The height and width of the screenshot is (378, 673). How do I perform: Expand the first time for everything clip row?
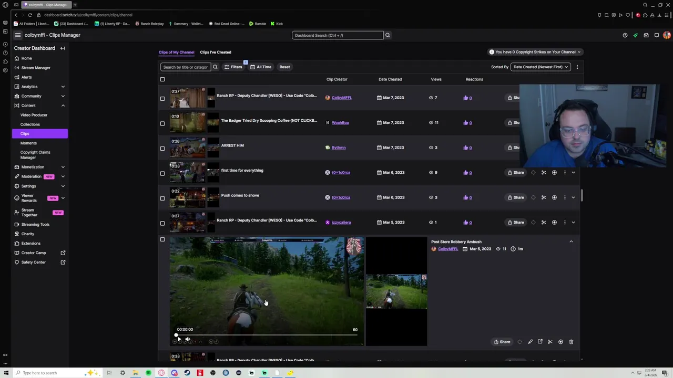(x=573, y=172)
